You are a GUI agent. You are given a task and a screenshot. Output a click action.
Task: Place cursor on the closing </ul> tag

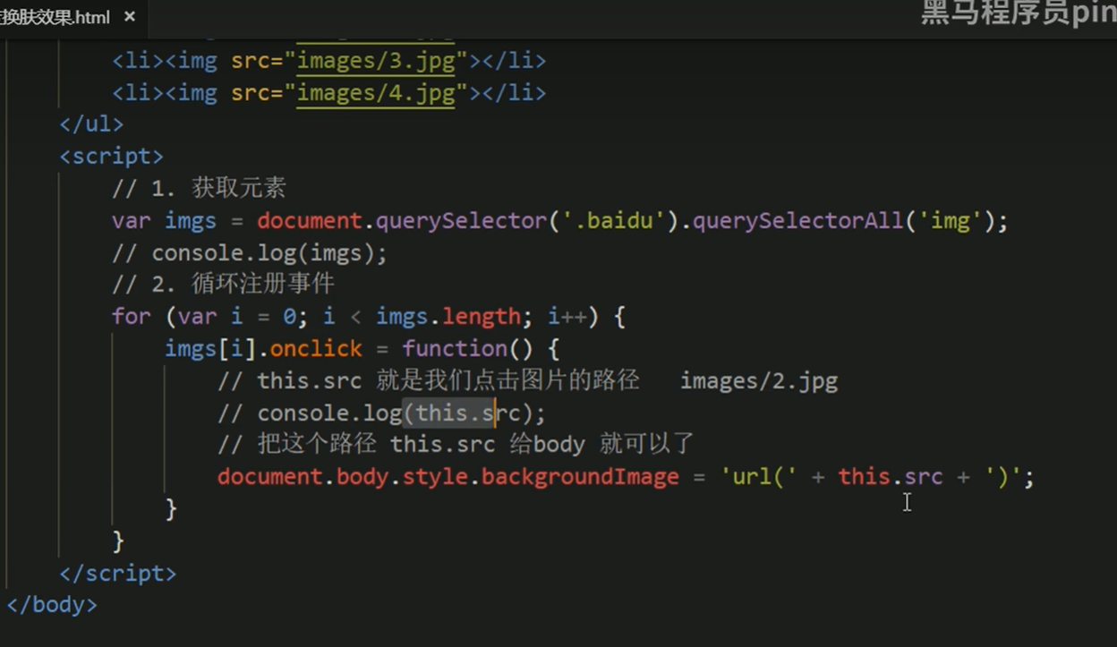pos(91,124)
